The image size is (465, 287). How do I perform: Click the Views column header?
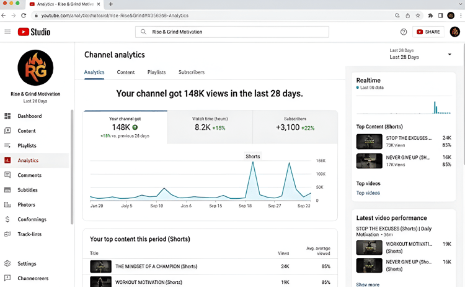point(283,253)
